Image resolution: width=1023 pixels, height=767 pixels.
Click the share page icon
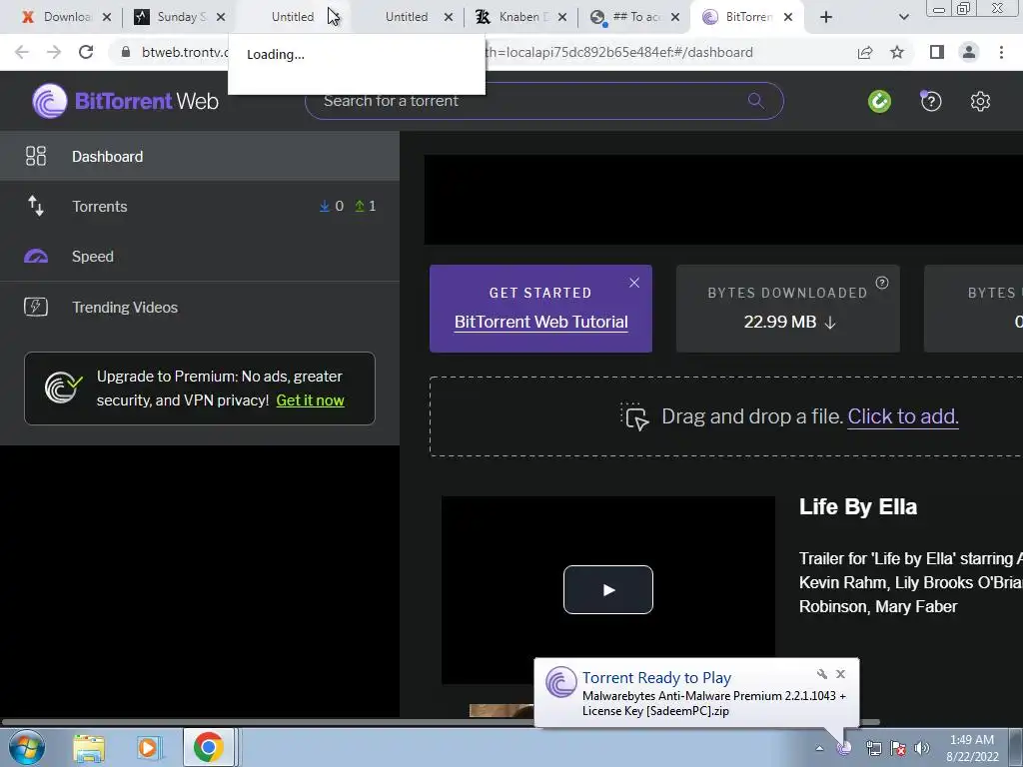(865, 52)
